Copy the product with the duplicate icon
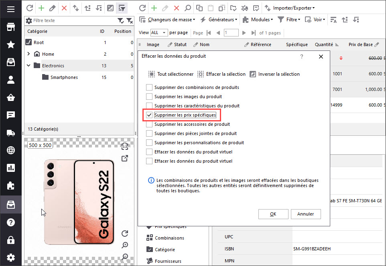This screenshot has height=266, width=386. [x=199, y=8]
